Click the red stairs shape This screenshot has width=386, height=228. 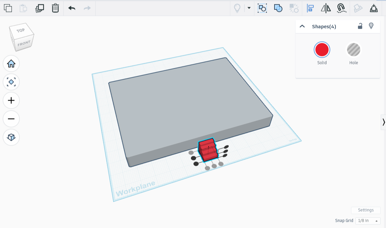(x=208, y=150)
